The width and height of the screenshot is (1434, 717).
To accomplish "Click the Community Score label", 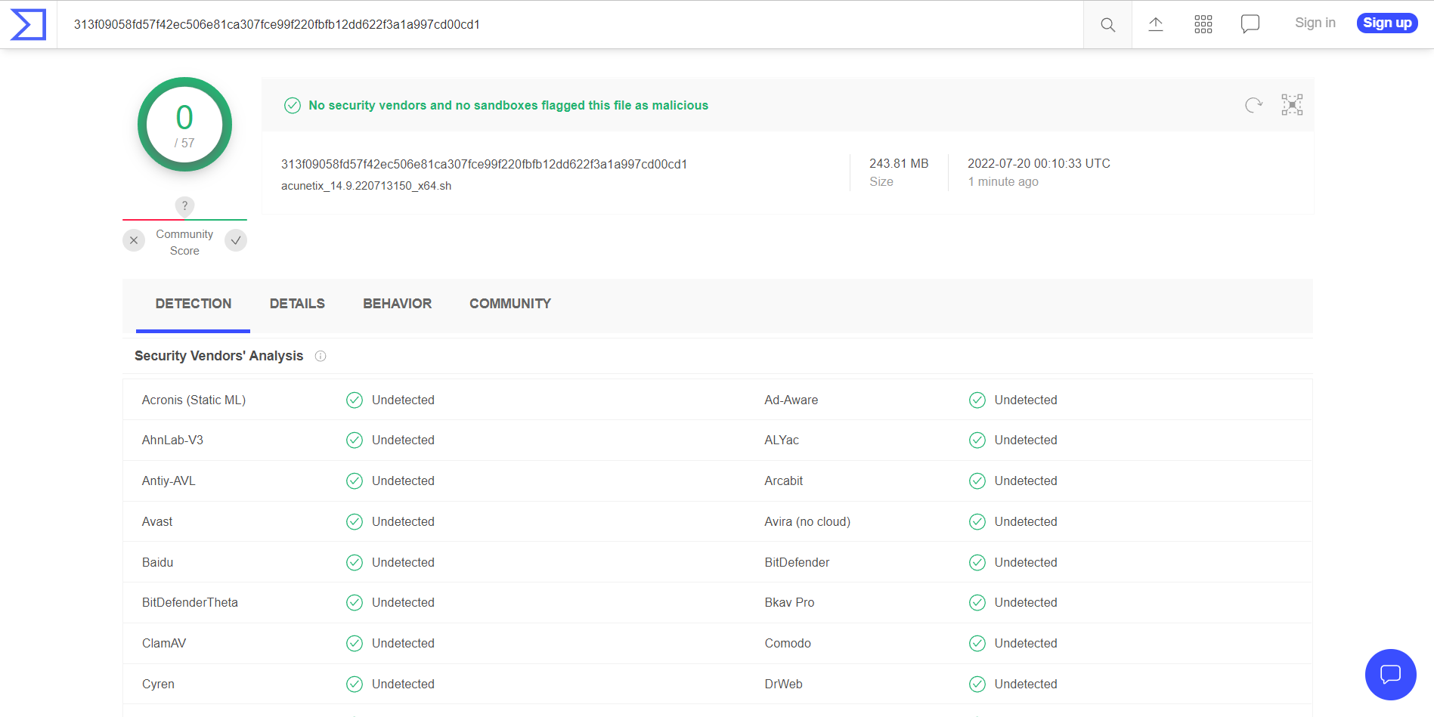I will click(184, 243).
